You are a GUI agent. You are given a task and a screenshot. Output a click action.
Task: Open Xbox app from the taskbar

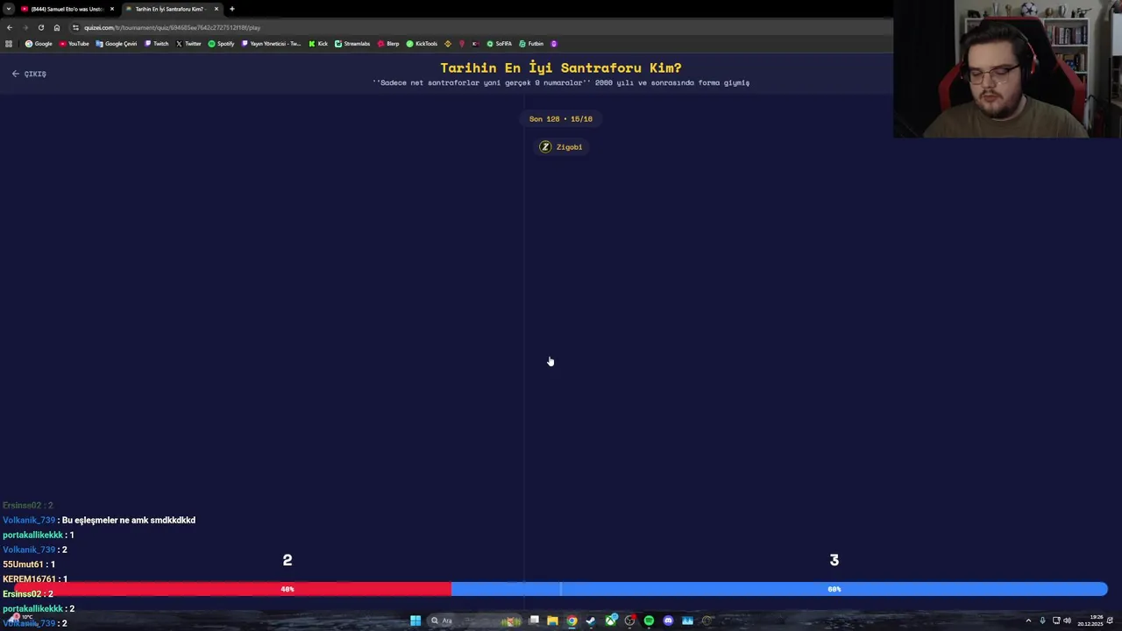tap(611, 620)
